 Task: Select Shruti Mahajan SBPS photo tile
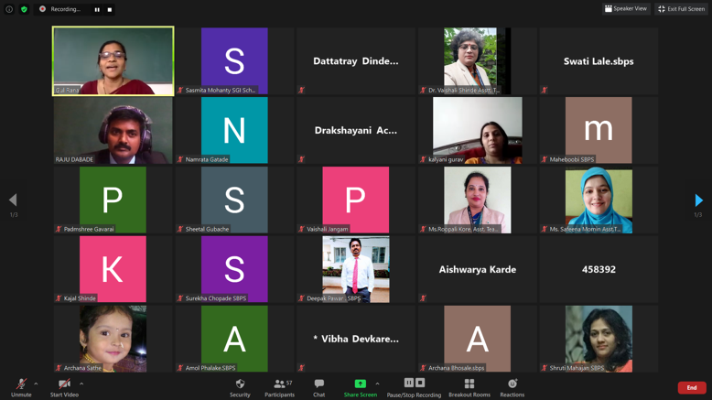(599, 339)
